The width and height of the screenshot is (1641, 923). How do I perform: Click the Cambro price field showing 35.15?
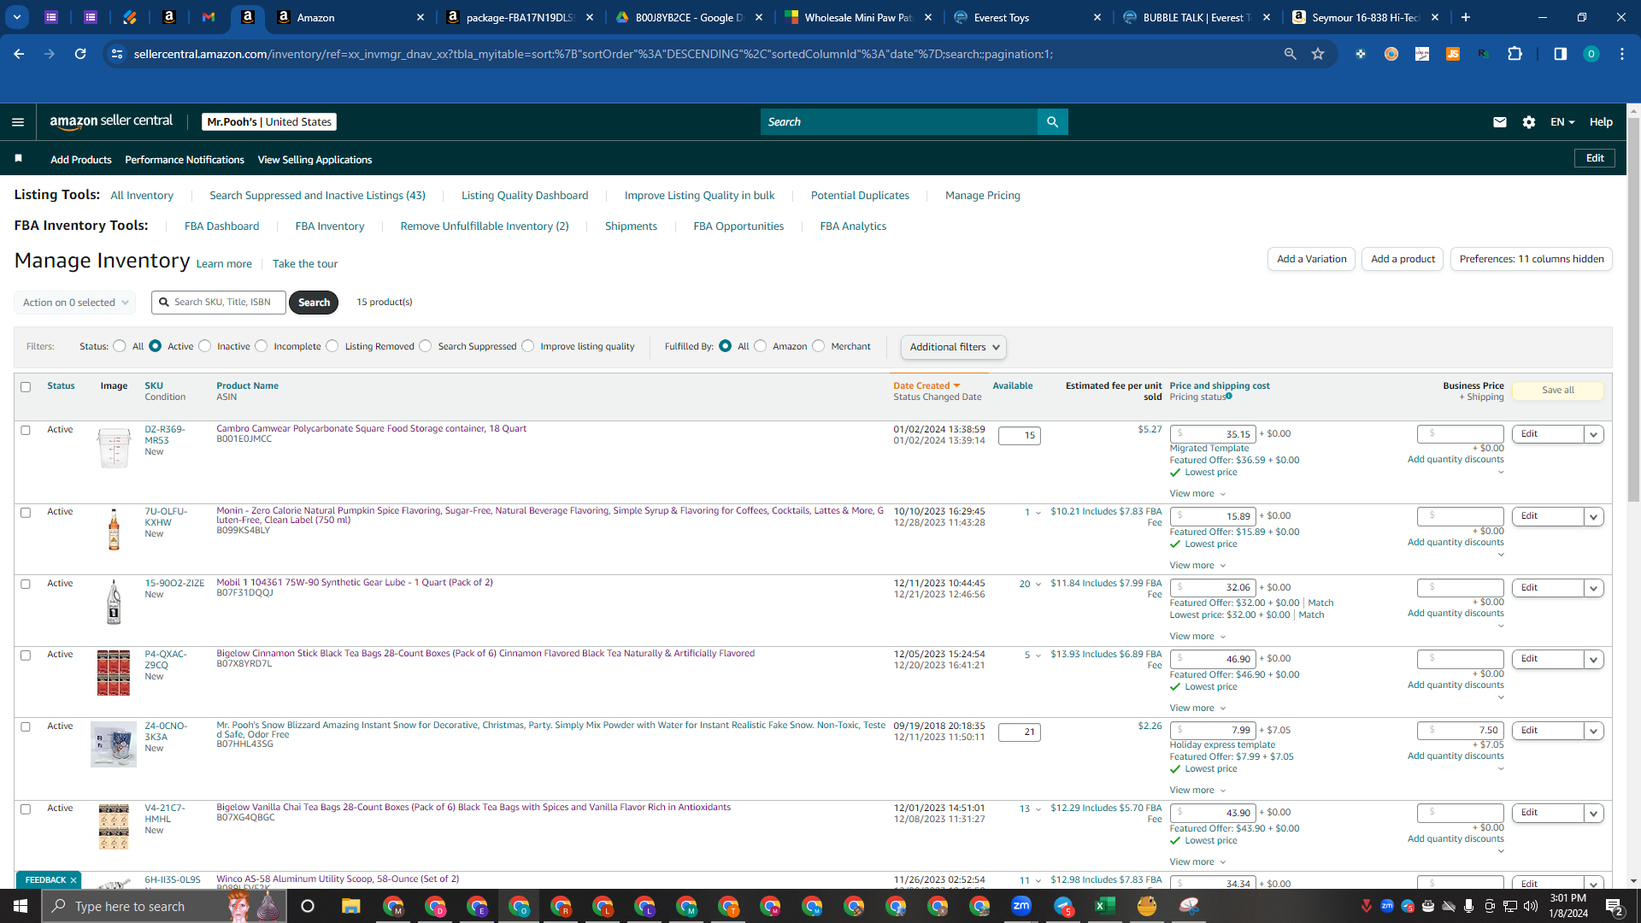pos(1213,434)
